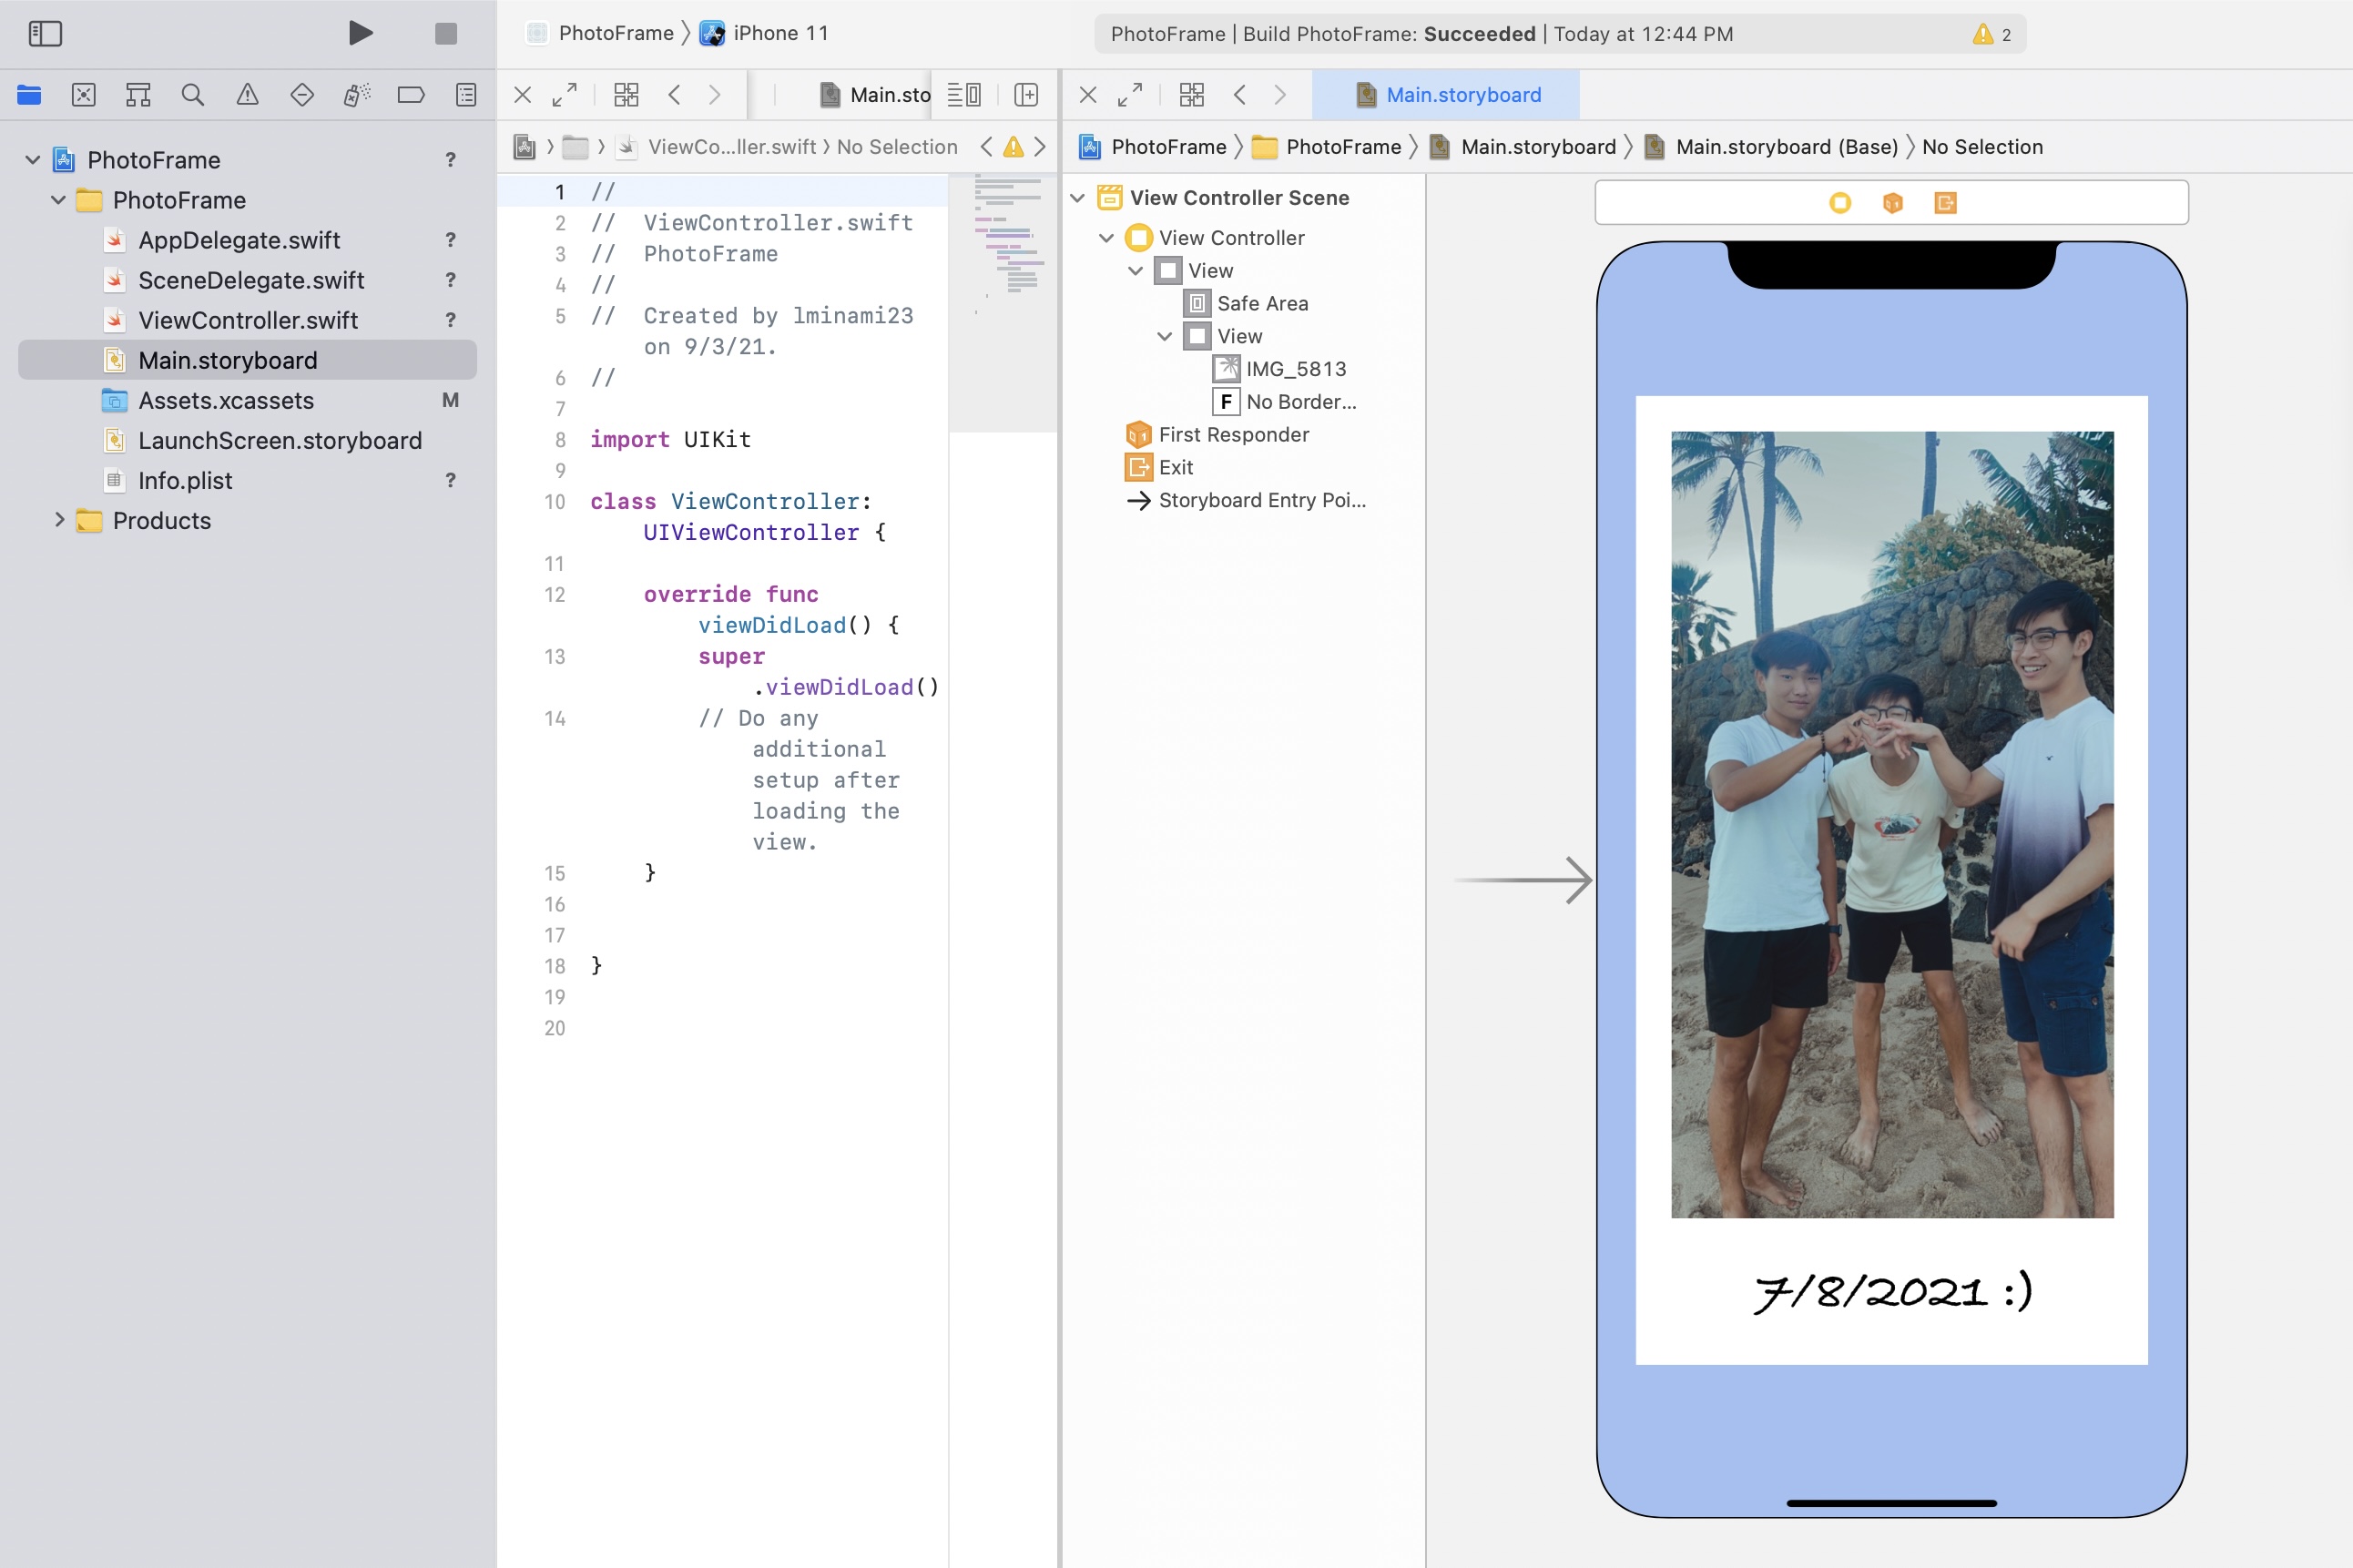2353x1568 pixels.
Task: Click View Controller dock icon above canvas
Action: [1840, 203]
